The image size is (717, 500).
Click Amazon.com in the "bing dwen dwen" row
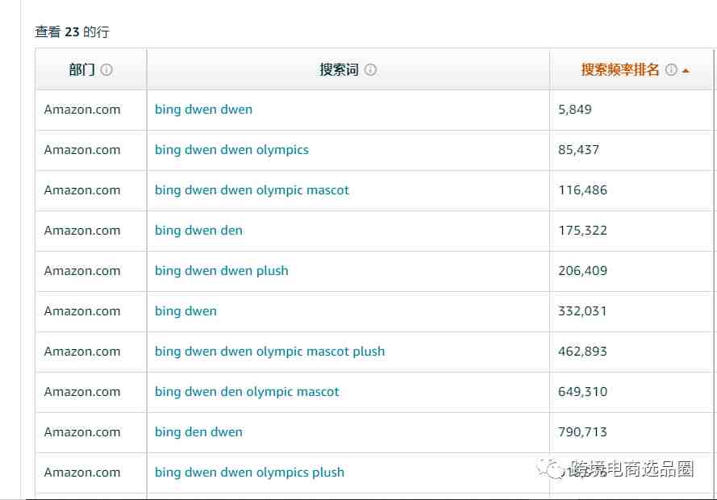82,110
